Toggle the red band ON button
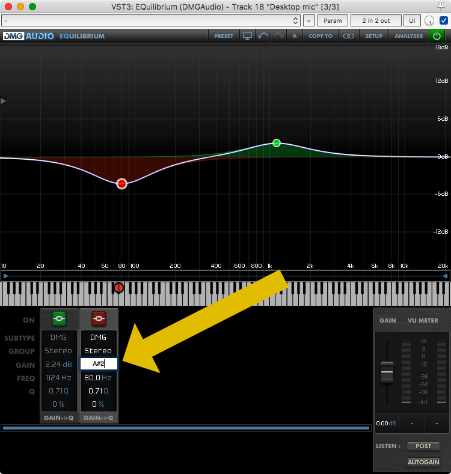This screenshot has height=474, width=451. [x=98, y=318]
